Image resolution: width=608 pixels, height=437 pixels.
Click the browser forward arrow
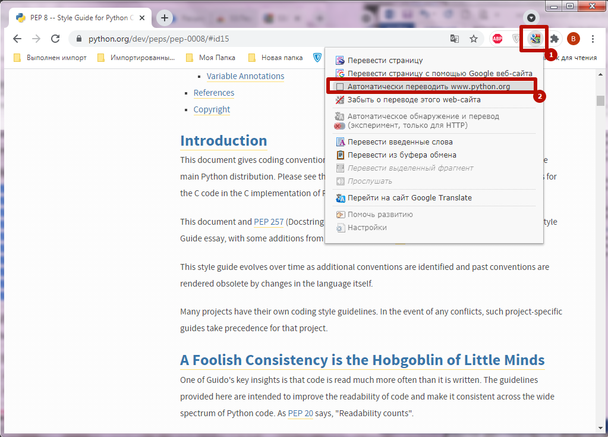pyautogui.click(x=36, y=39)
